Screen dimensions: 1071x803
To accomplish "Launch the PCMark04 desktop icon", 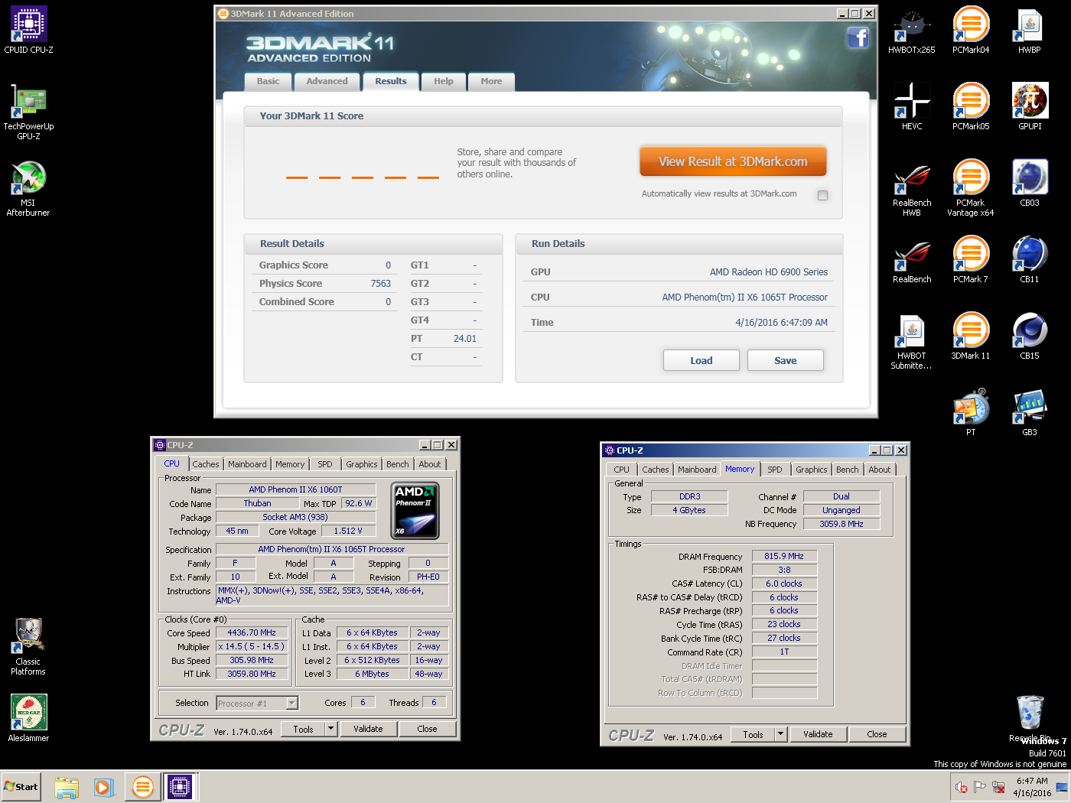I will (971, 30).
